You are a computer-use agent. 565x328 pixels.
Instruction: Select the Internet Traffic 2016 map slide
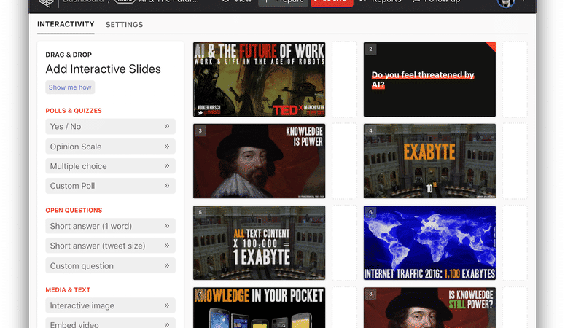(x=429, y=243)
